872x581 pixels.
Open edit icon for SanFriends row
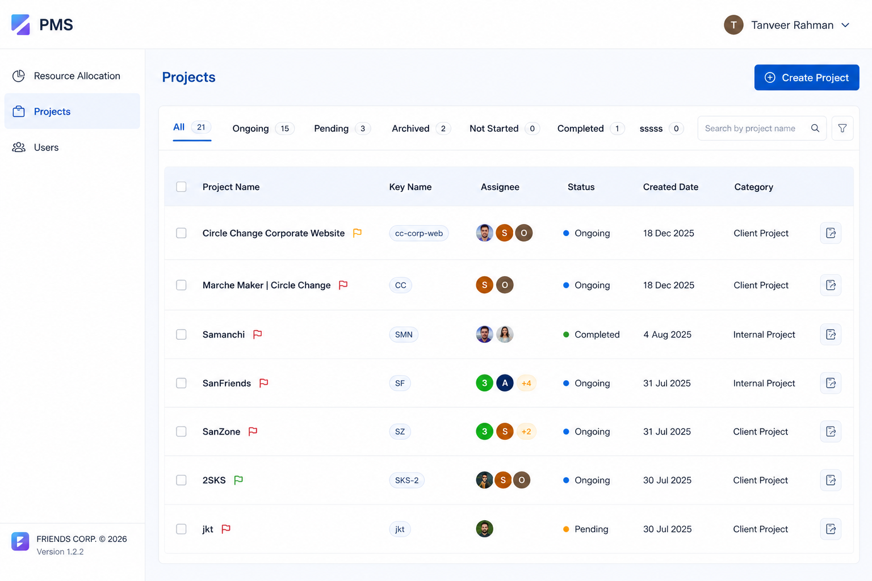(831, 383)
